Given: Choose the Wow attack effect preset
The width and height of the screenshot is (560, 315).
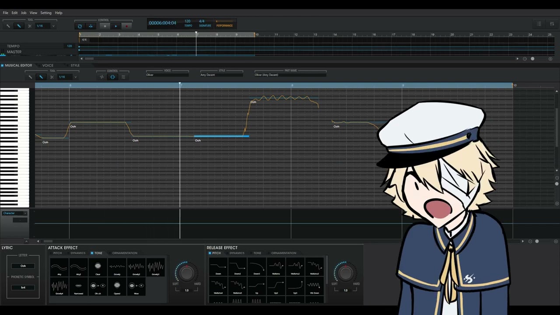Looking at the screenshot, I should (136, 287).
